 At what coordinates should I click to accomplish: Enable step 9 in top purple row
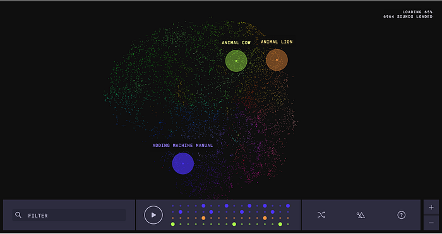click(x=234, y=206)
